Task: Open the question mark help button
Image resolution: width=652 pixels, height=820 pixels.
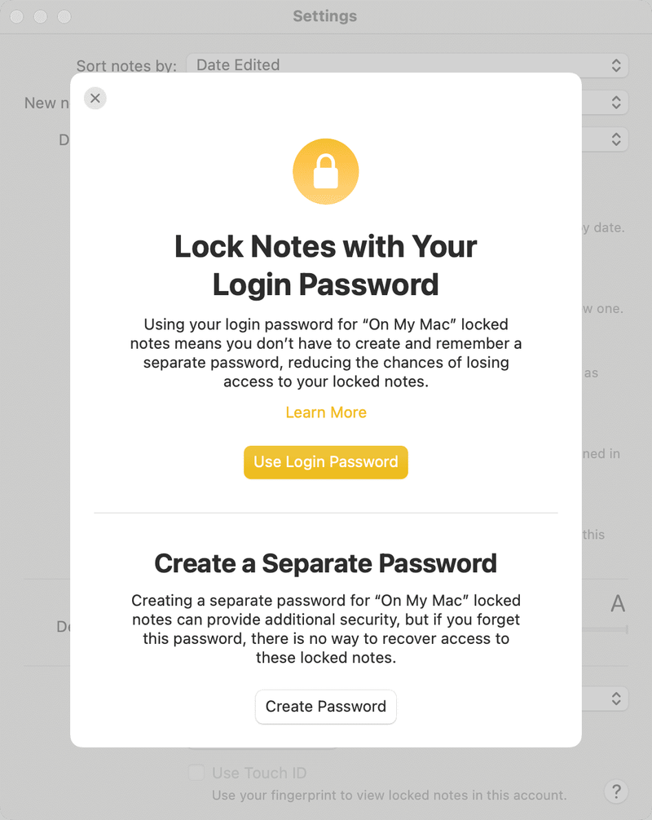Action: coord(616,791)
